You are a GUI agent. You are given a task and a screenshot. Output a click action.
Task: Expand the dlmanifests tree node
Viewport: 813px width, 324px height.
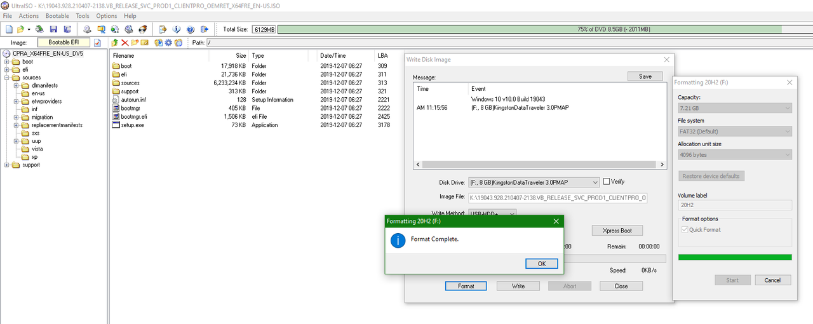[17, 85]
